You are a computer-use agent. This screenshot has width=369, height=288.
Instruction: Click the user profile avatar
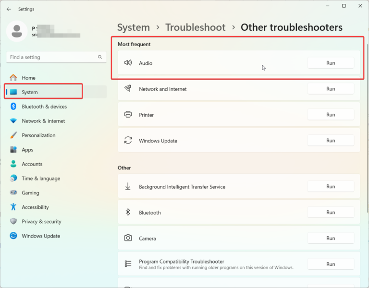pyautogui.click(x=17, y=31)
